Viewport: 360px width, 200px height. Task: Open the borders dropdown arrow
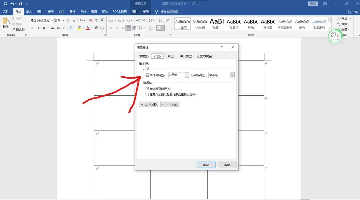pos(163,28)
